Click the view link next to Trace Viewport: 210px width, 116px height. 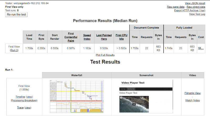28,107
